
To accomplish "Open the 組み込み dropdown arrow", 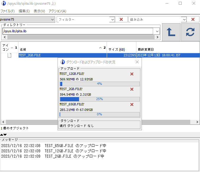I will 184,20.
